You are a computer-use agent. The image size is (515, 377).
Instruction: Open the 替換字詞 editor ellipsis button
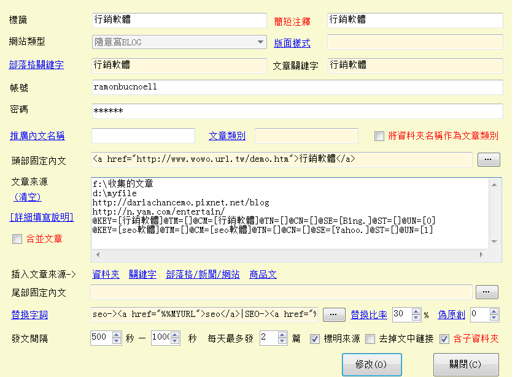click(x=334, y=314)
